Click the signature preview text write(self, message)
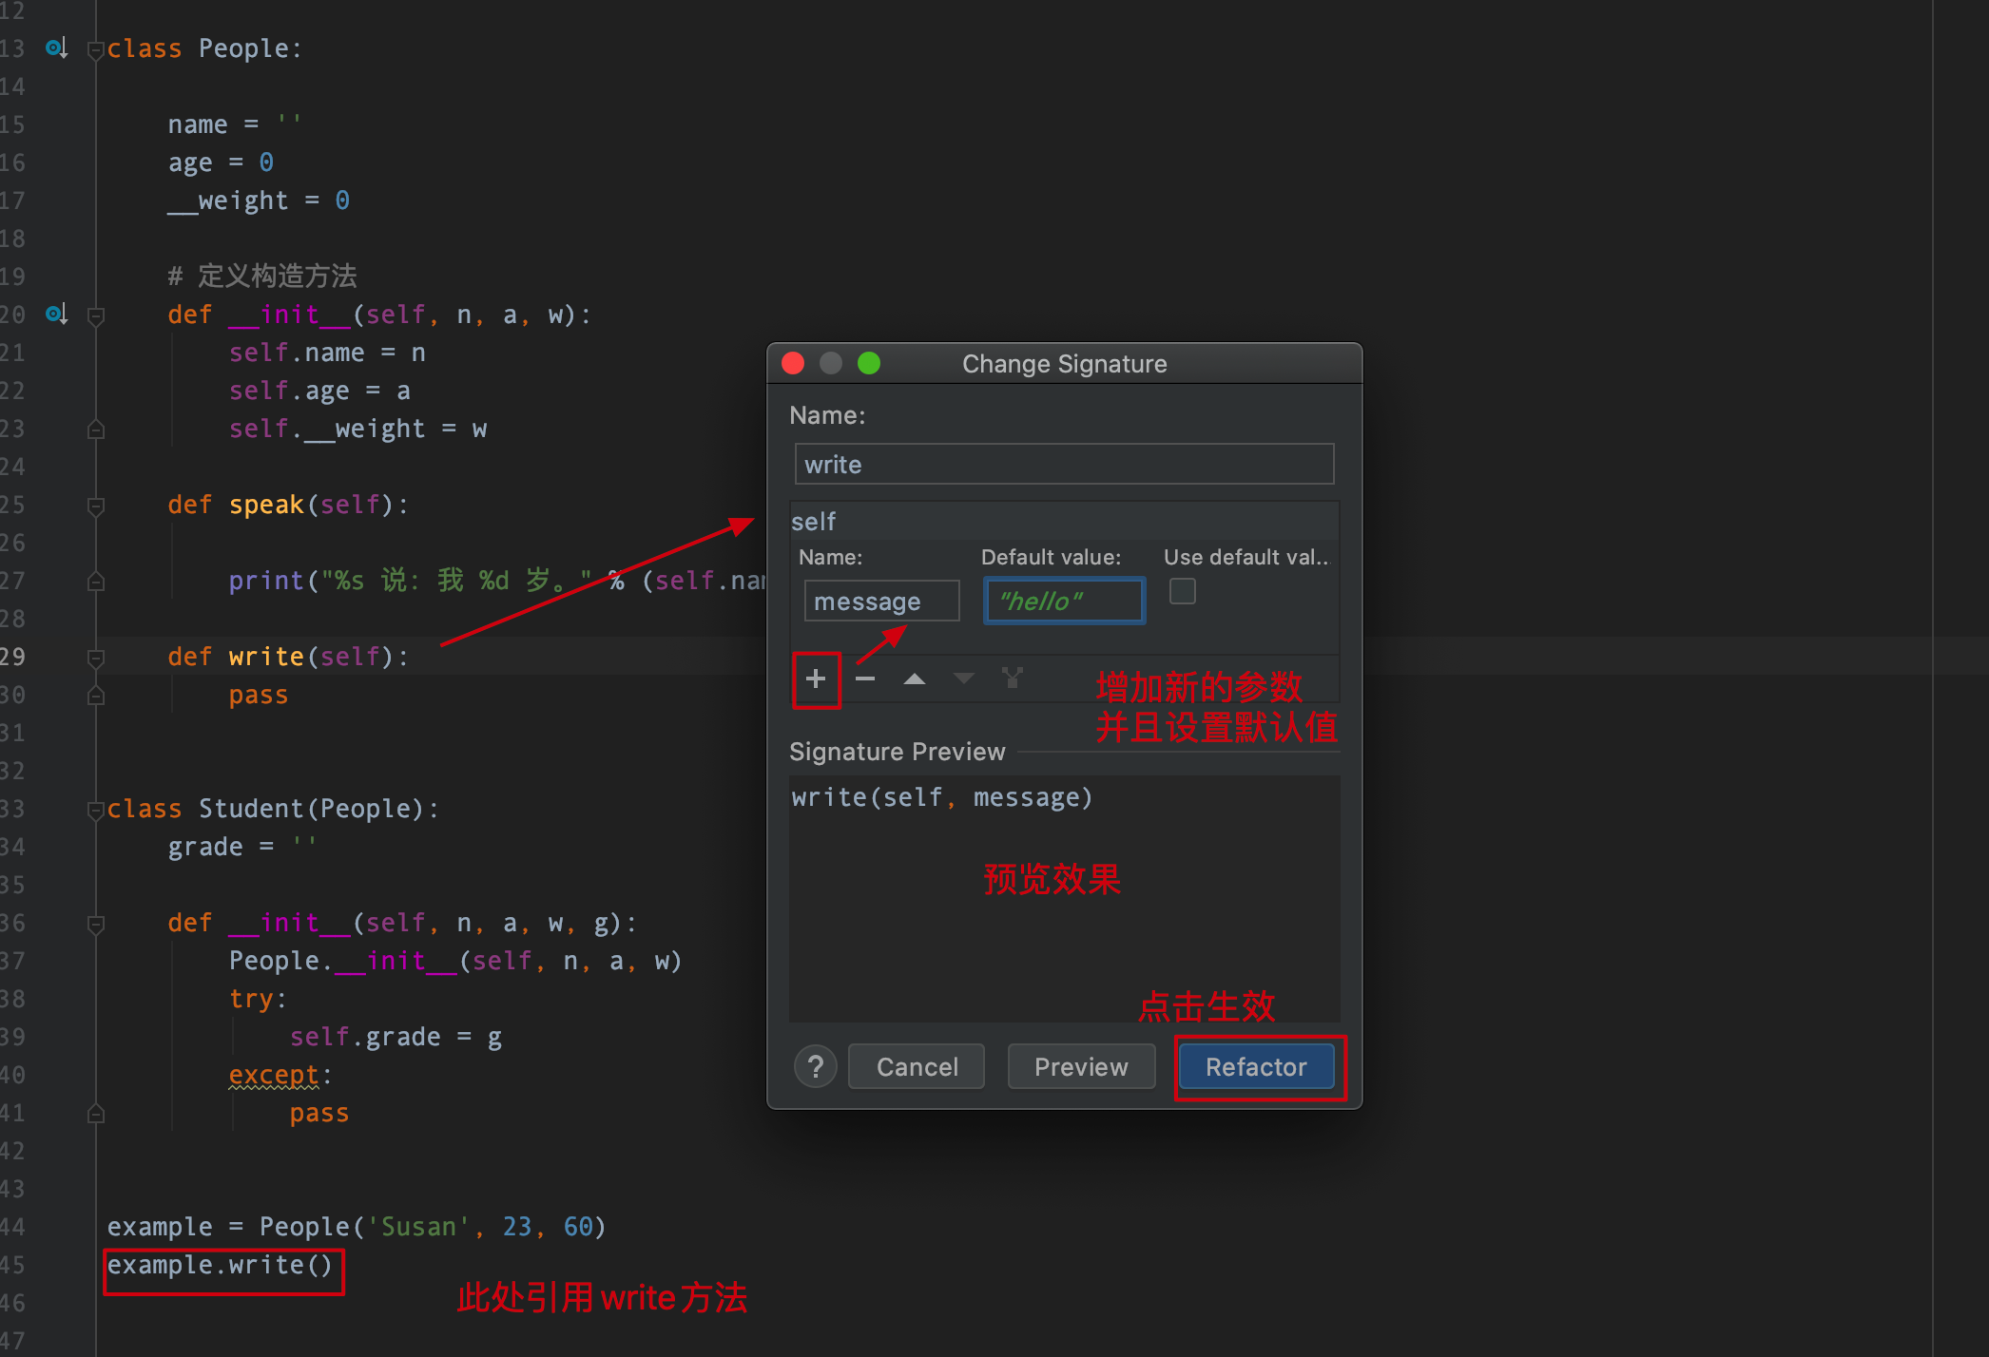 [x=941, y=797]
